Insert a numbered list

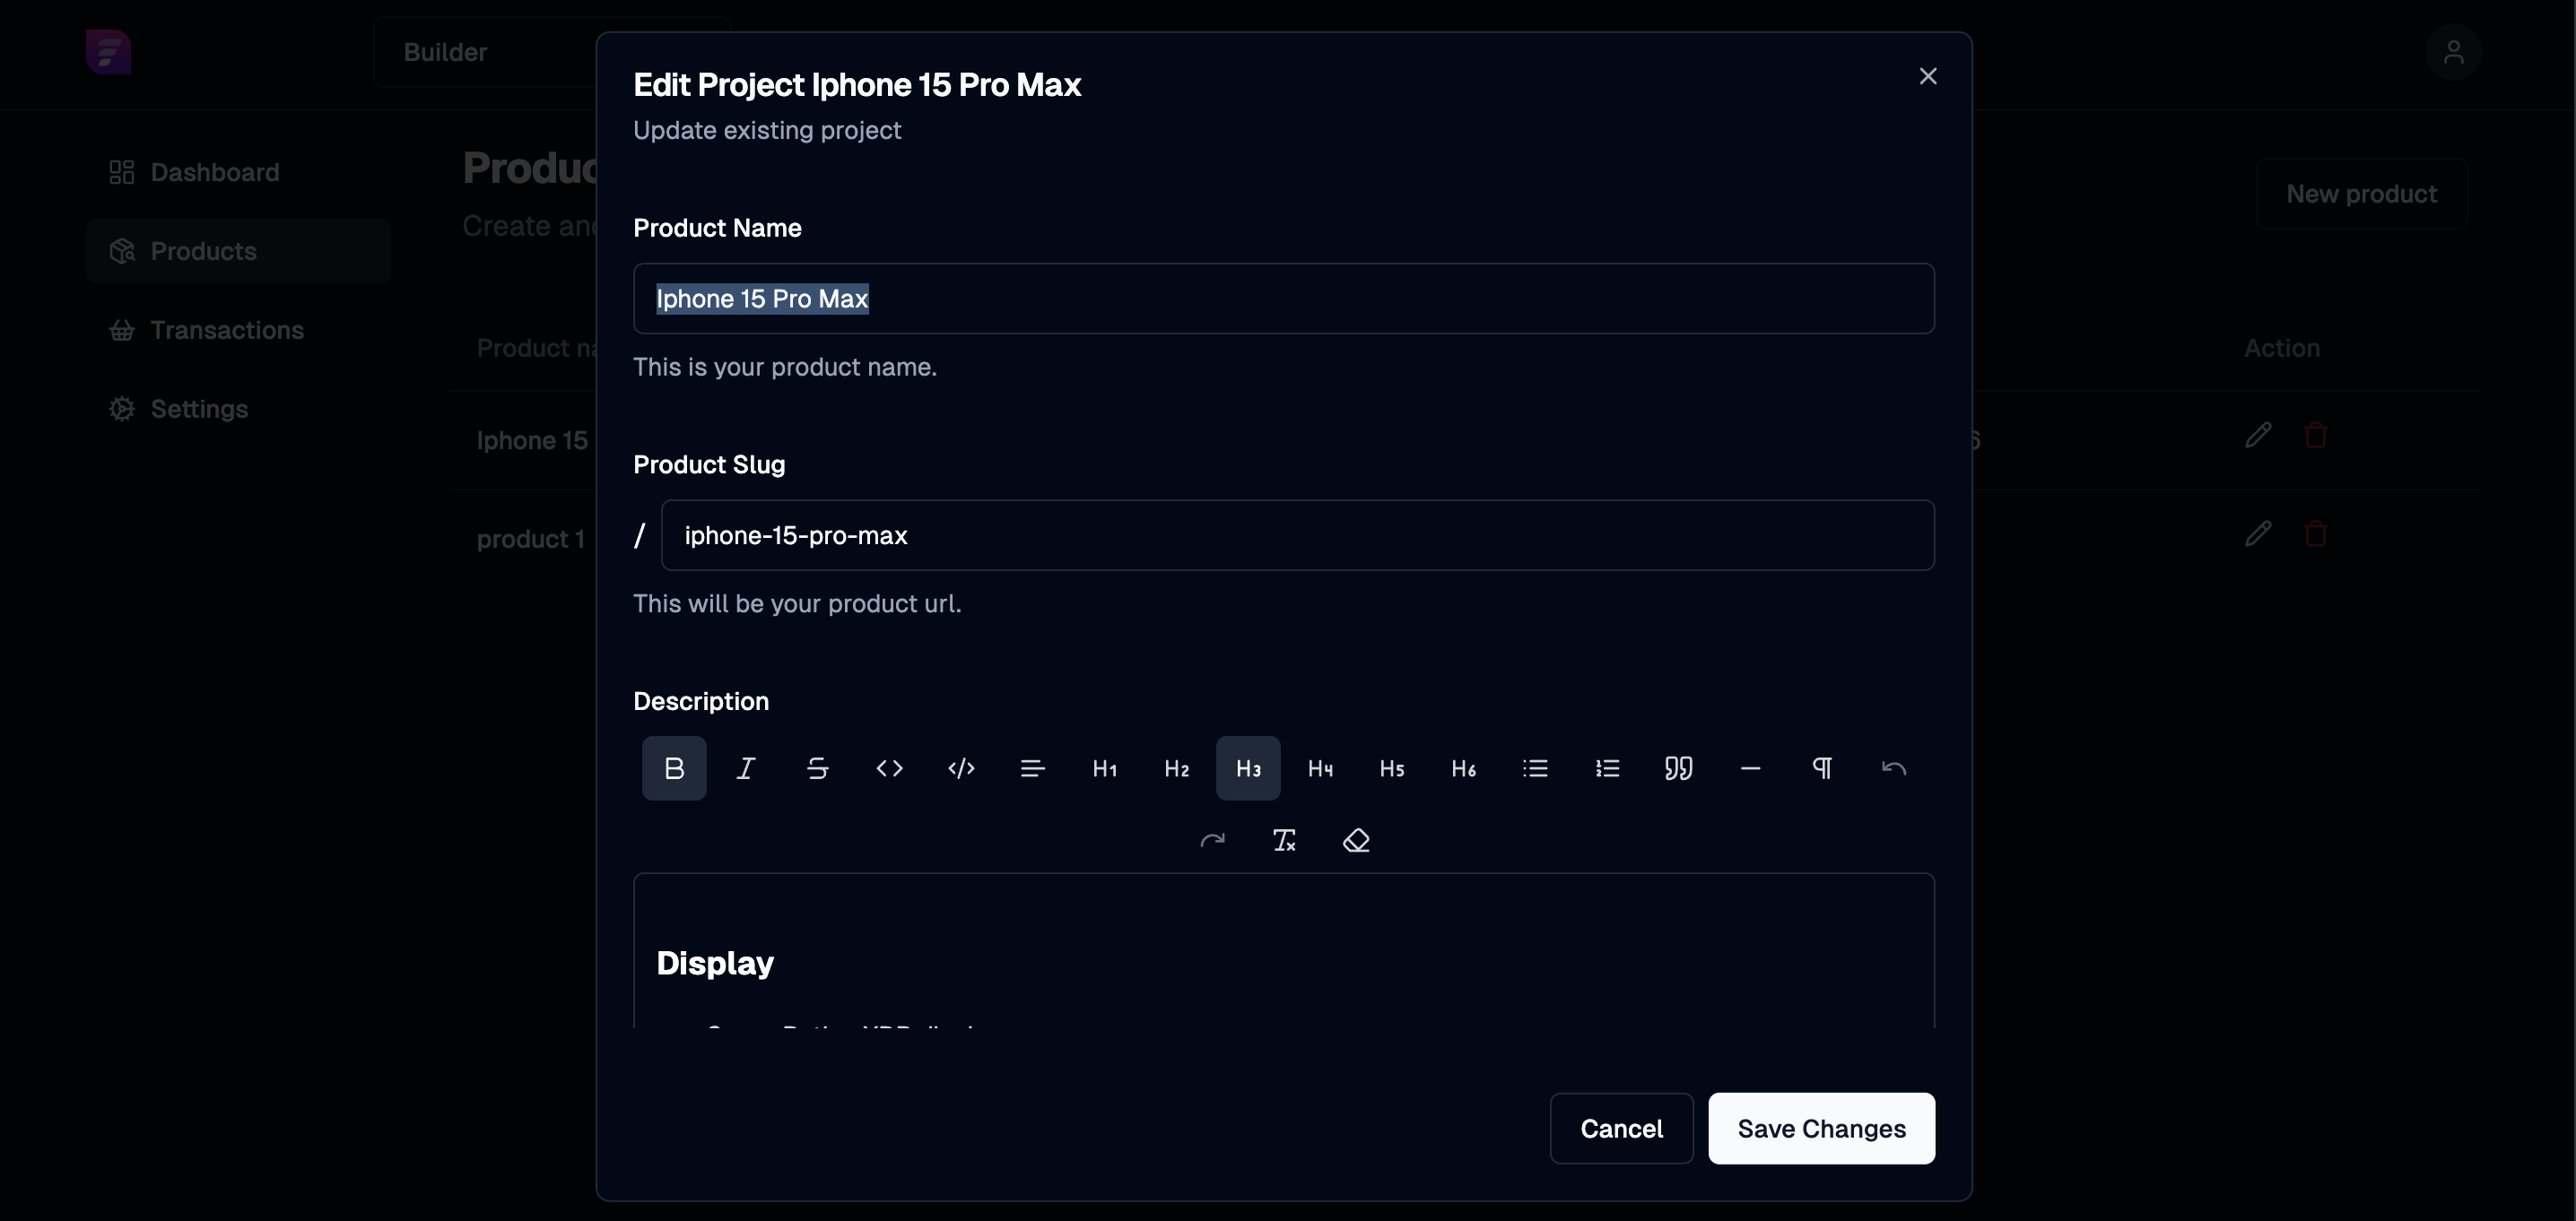point(1607,768)
